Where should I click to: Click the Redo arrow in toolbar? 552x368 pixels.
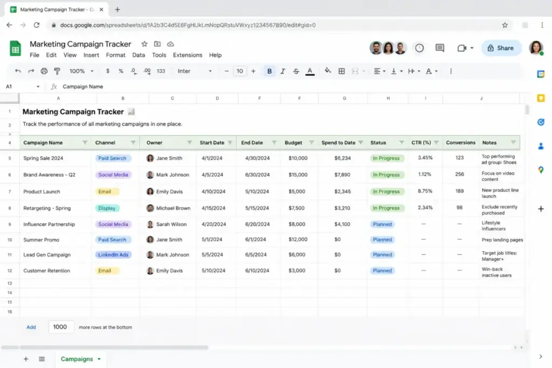(31, 71)
